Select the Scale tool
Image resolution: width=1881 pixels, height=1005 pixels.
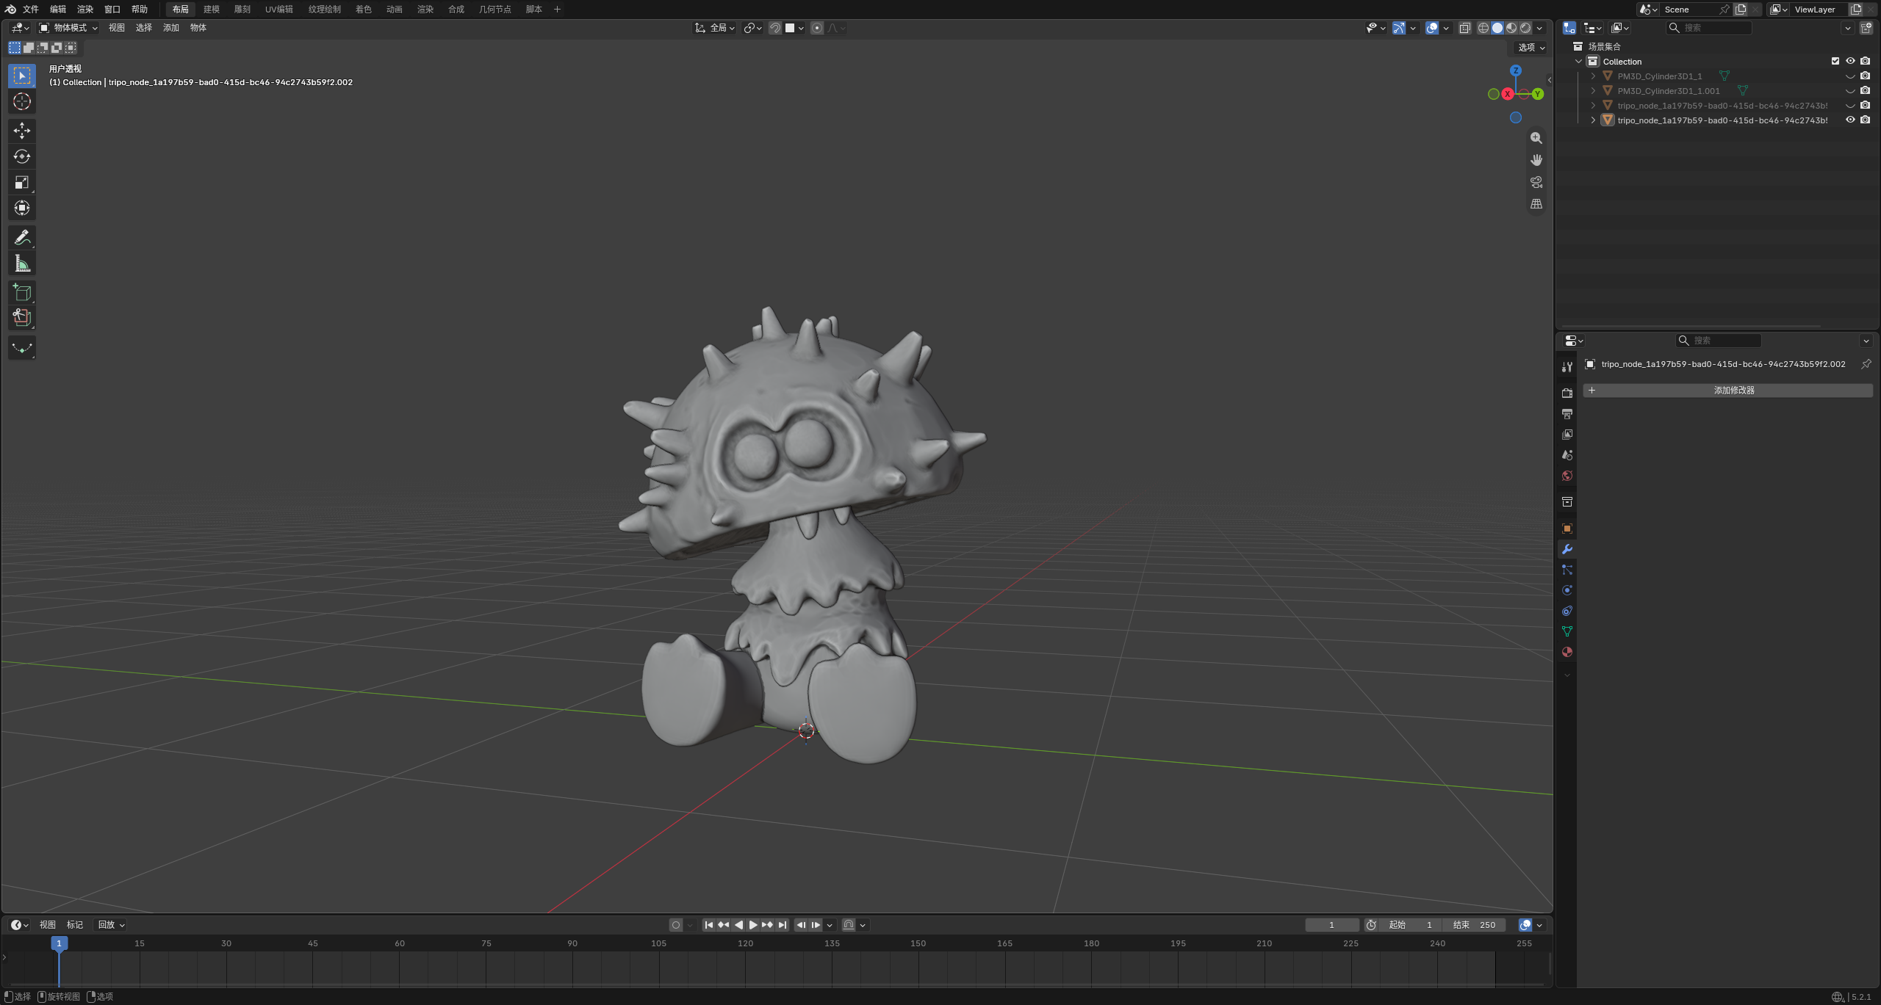click(x=22, y=182)
